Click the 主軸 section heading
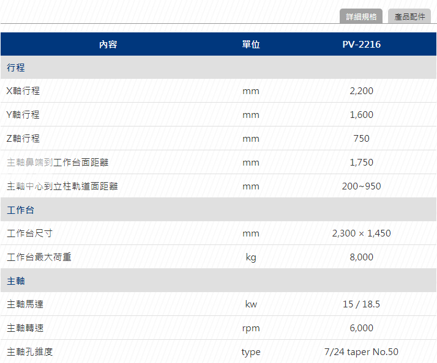The height and width of the screenshot is (363, 437). (x=16, y=281)
